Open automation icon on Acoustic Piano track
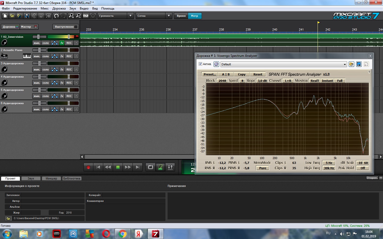383x239 pixels. [x=55, y=56]
